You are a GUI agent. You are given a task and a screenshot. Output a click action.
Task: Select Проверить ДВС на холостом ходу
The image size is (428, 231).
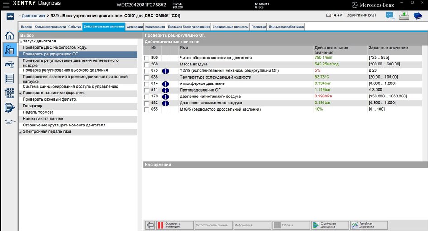(x=78, y=48)
